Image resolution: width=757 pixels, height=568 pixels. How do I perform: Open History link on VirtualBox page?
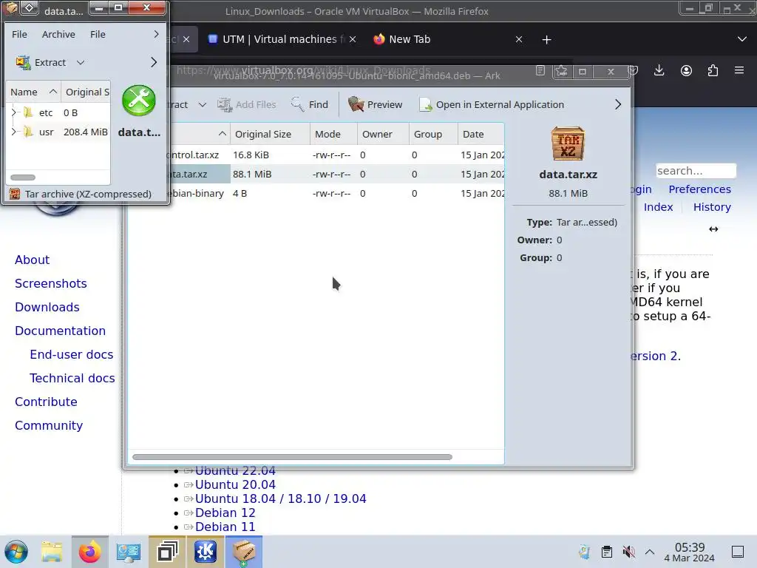point(712,207)
